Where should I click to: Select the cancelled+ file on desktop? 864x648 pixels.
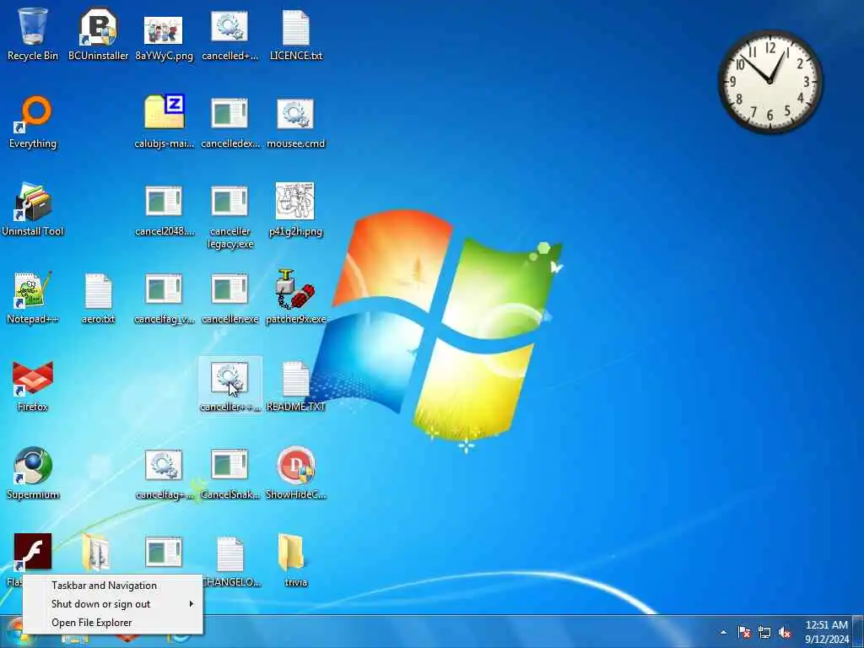229,34
